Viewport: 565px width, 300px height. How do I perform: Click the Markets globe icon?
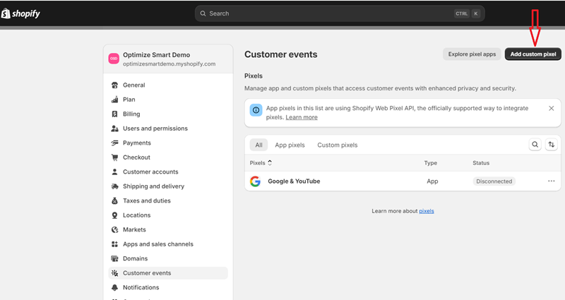click(114, 229)
